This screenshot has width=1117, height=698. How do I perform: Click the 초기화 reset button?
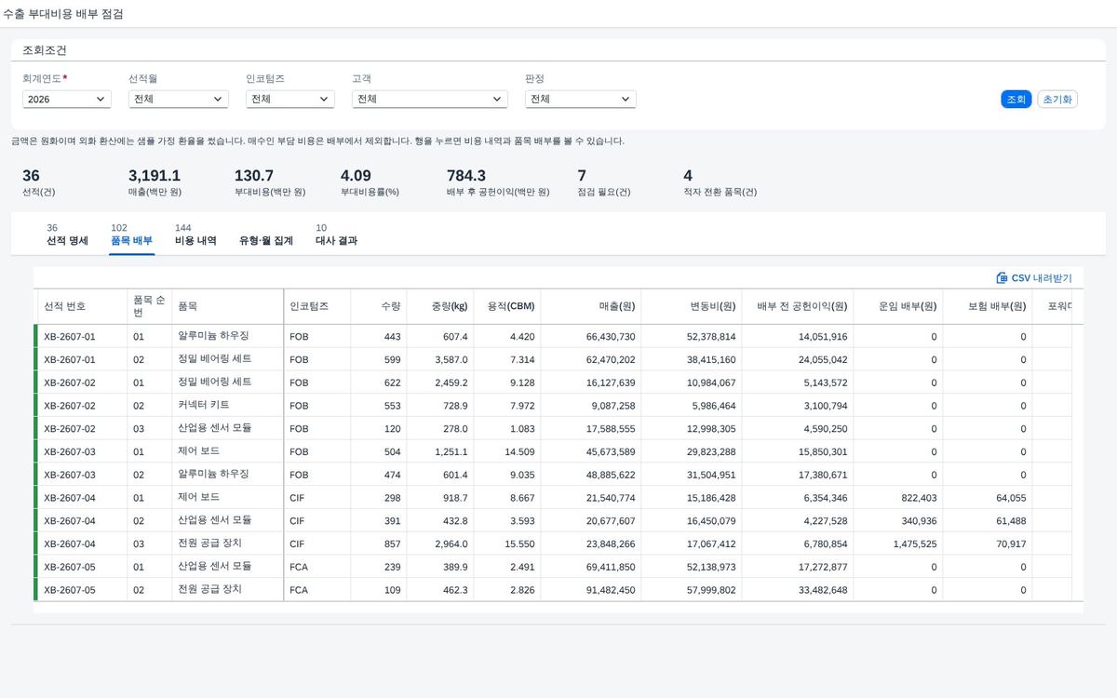coord(1057,99)
